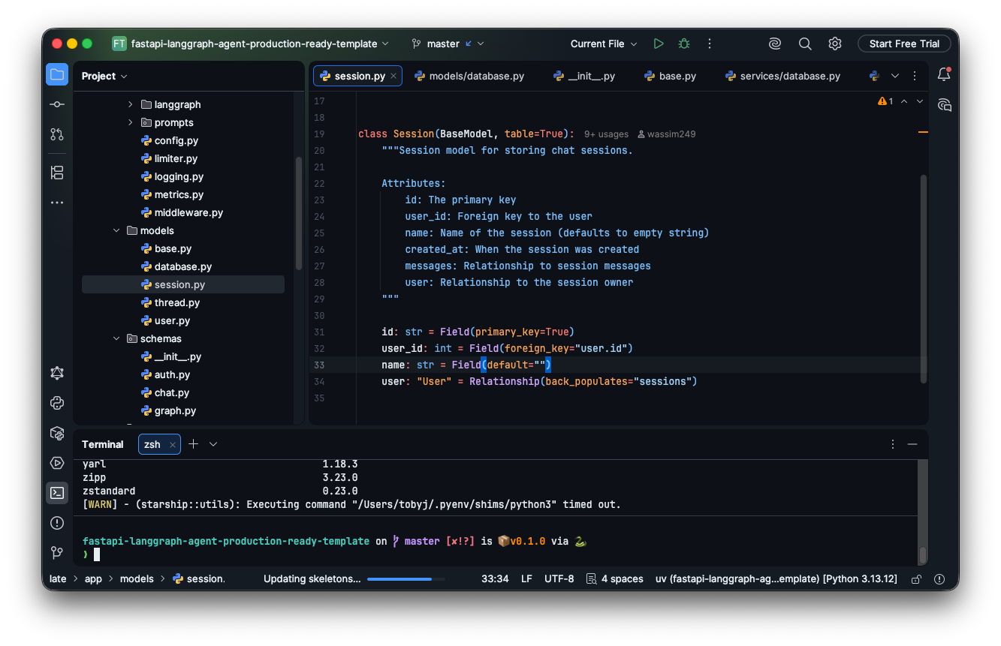Add a new terminal tab with plus

point(193,444)
